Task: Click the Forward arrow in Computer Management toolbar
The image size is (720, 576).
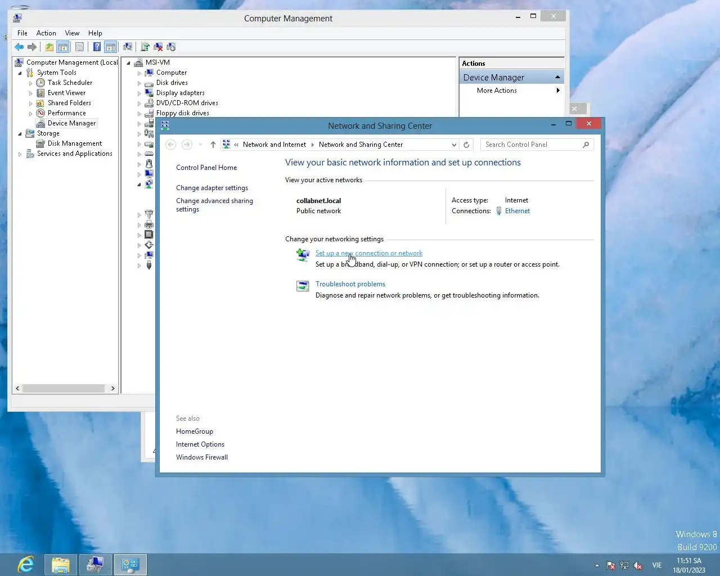Action: (32, 47)
